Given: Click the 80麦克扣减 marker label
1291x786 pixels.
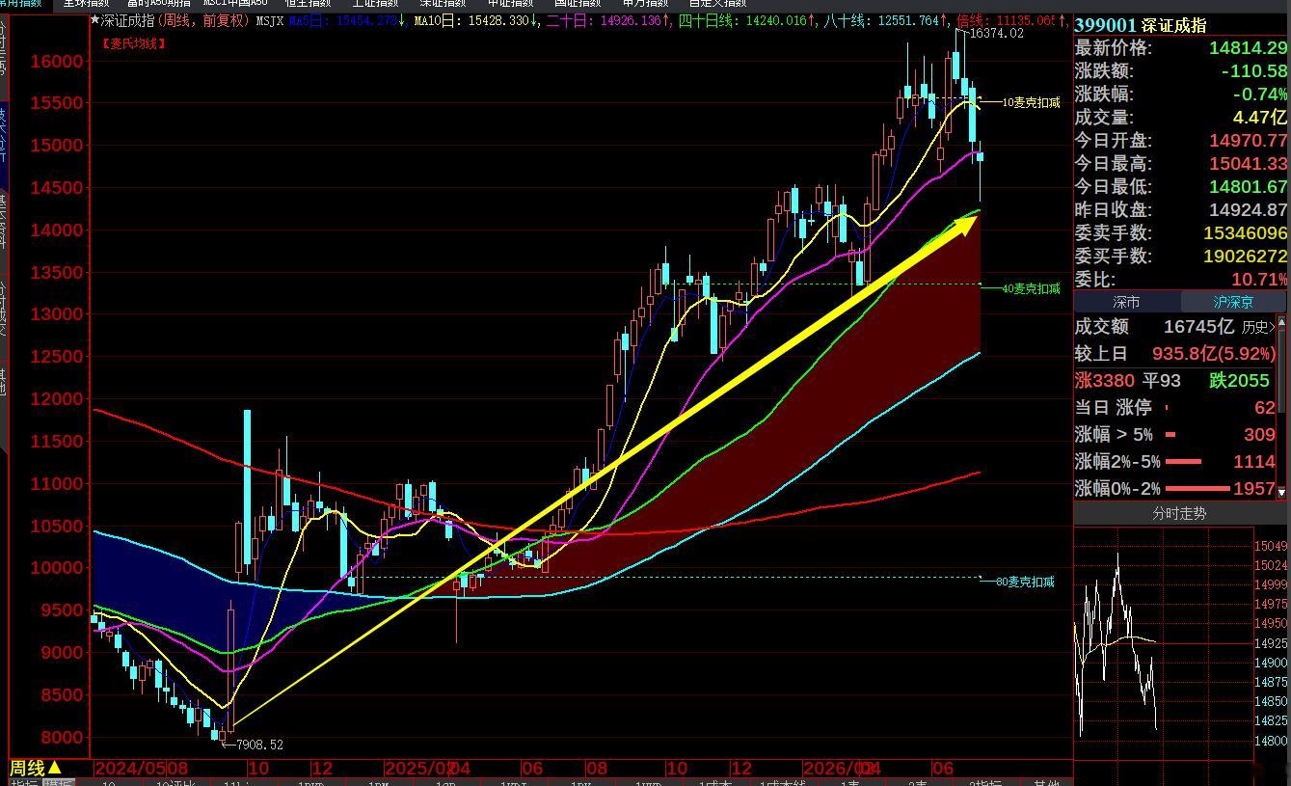Looking at the screenshot, I should [1025, 582].
